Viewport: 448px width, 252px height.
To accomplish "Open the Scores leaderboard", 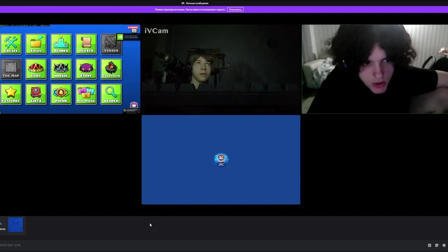I will coord(61,44).
